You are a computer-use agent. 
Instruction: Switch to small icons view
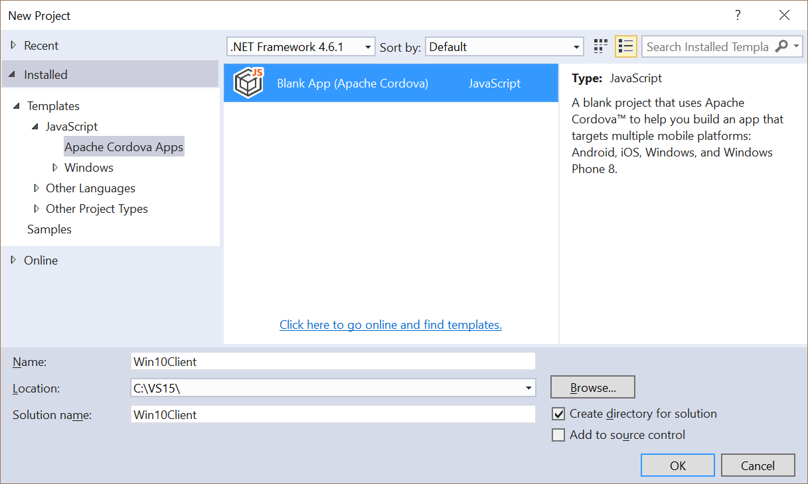tap(600, 46)
